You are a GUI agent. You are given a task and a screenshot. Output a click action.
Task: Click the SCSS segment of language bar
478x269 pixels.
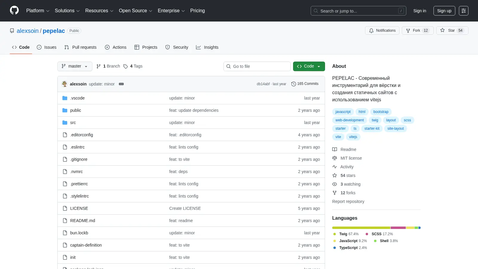point(398,228)
